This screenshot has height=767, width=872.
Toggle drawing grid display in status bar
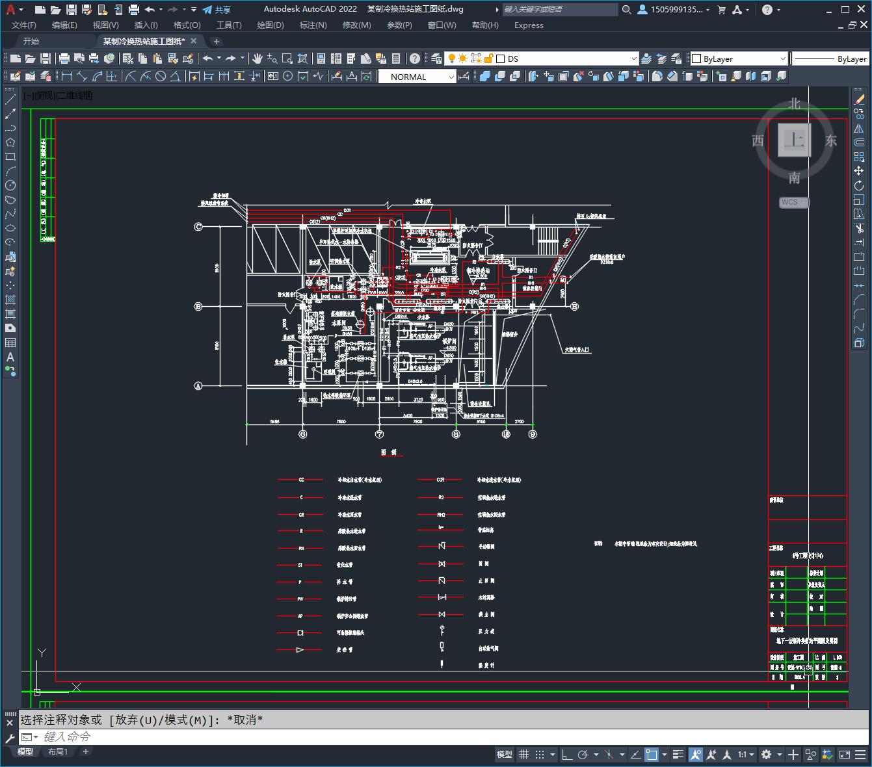(x=523, y=755)
